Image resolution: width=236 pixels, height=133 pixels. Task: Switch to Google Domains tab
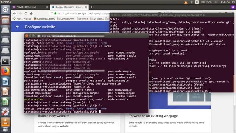pos(69,7)
